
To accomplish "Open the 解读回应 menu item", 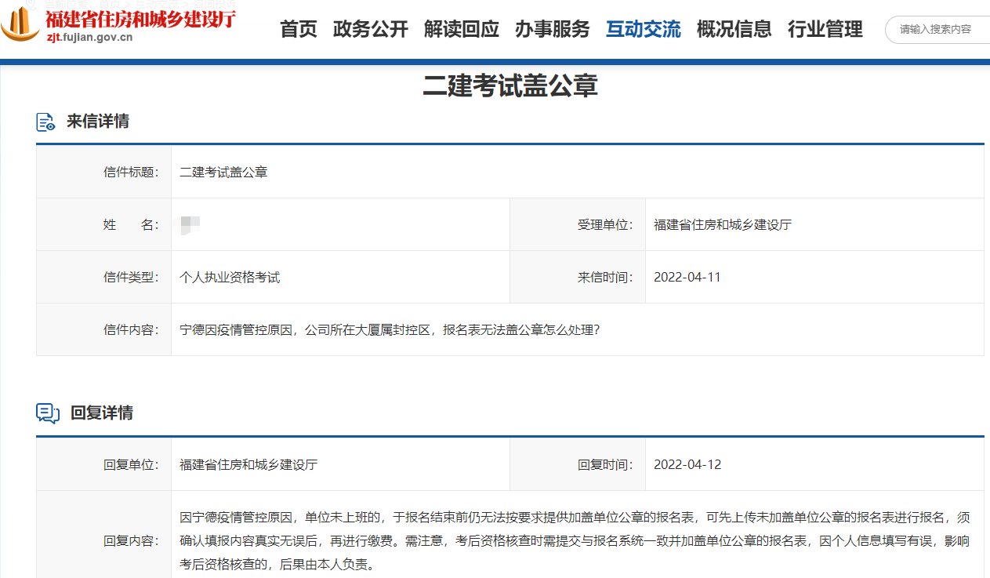I will [x=461, y=30].
